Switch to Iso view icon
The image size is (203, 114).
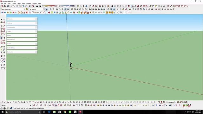tap(72, 9)
